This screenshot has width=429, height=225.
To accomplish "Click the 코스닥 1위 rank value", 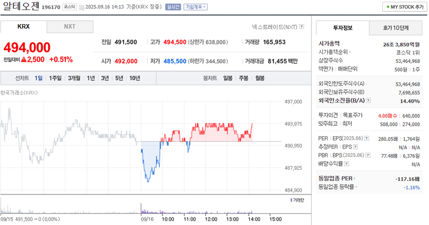I will (x=408, y=53).
